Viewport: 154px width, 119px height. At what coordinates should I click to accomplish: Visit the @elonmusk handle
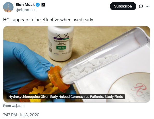[26, 10]
